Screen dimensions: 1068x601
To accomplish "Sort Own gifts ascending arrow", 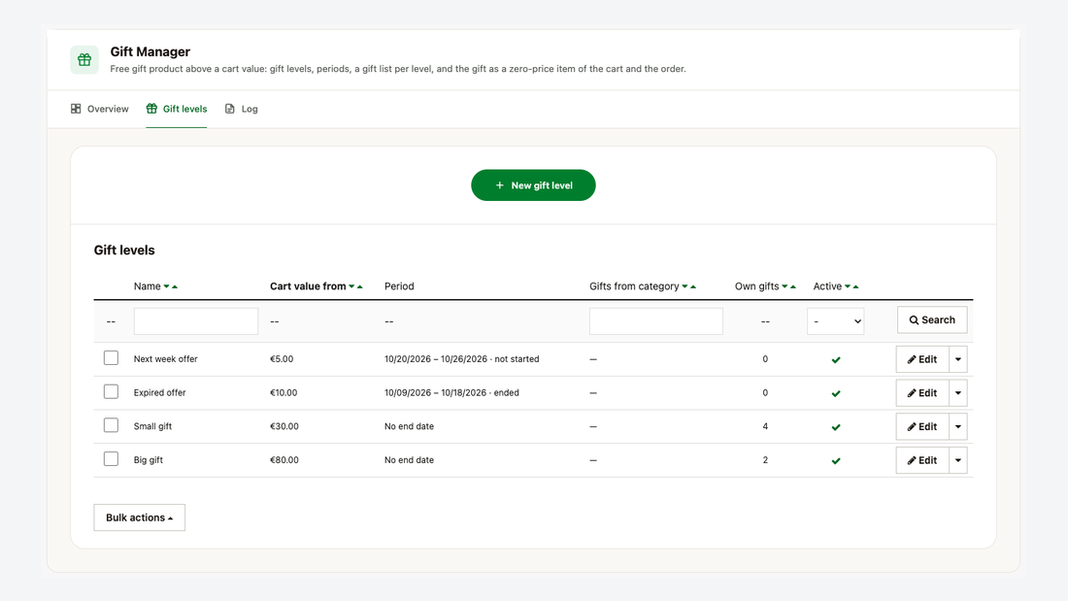I will pos(793,286).
